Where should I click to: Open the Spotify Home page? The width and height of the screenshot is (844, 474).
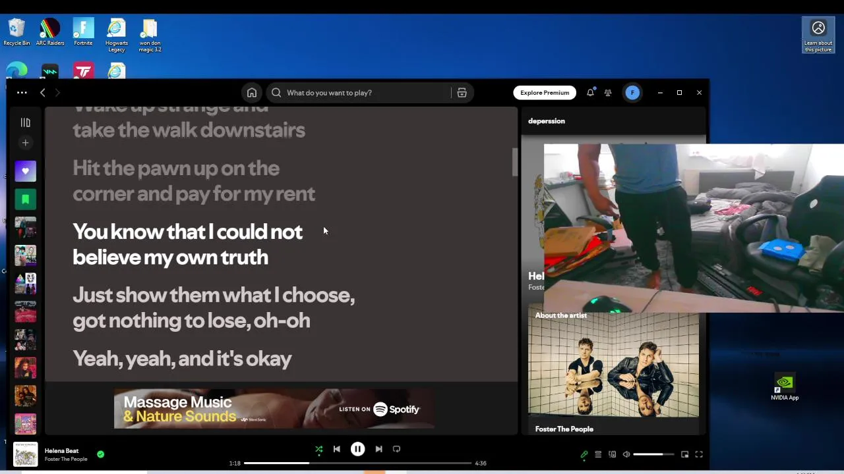pos(252,93)
